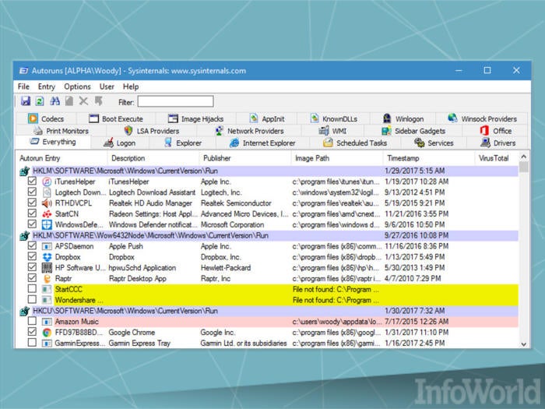Screen dimensions: 545x409
Task: Switch to the Codecs tab
Action: (46, 119)
